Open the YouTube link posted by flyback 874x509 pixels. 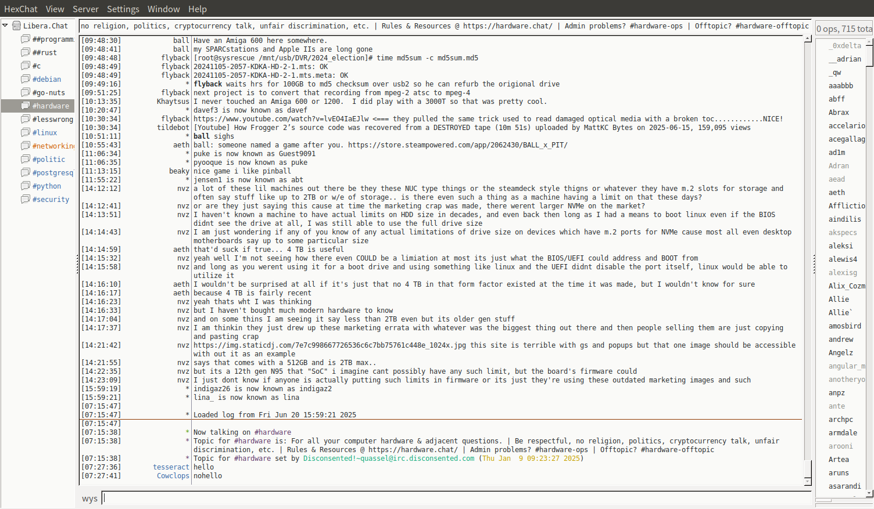(281, 119)
